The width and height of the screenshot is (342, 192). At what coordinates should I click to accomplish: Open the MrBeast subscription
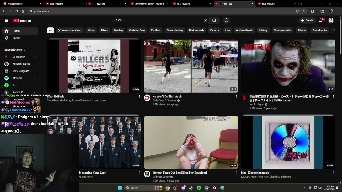(20, 78)
